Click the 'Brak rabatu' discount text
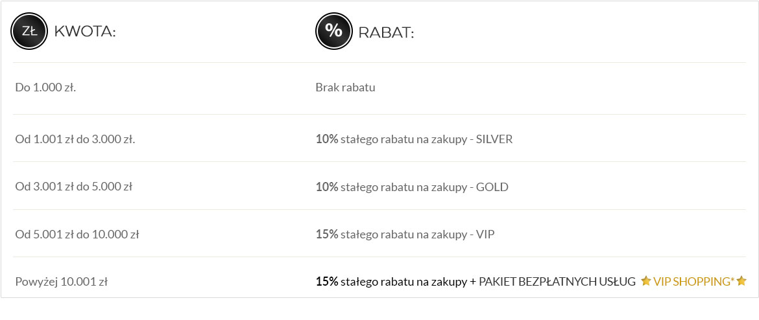 click(345, 87)
